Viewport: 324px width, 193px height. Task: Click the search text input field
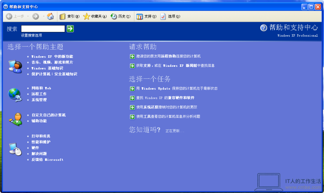click(x=43, y=29)
